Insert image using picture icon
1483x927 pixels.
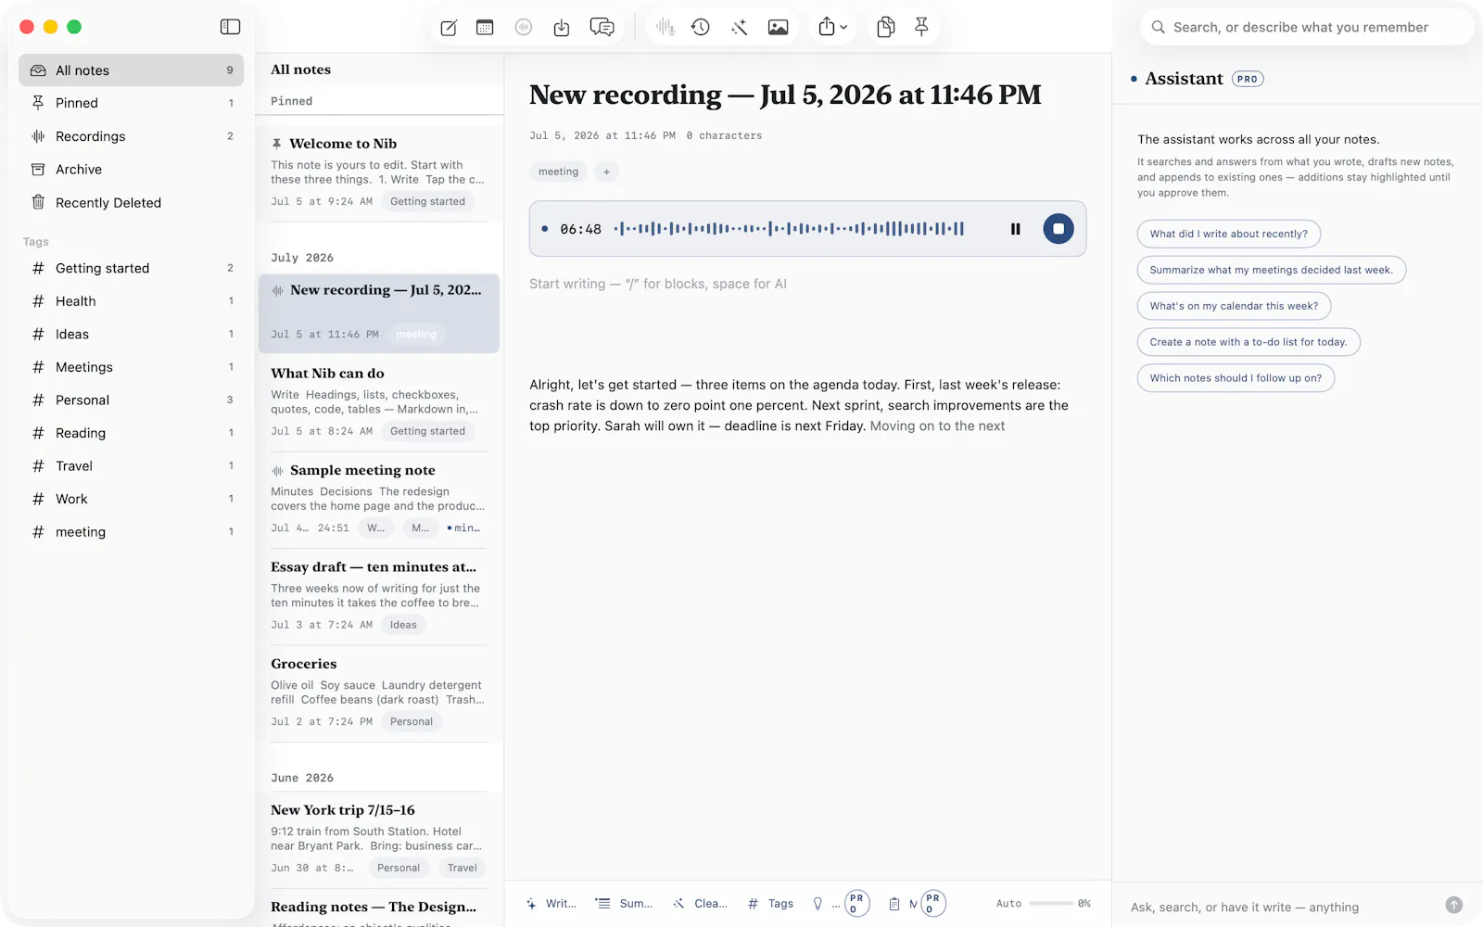(779, 28)
